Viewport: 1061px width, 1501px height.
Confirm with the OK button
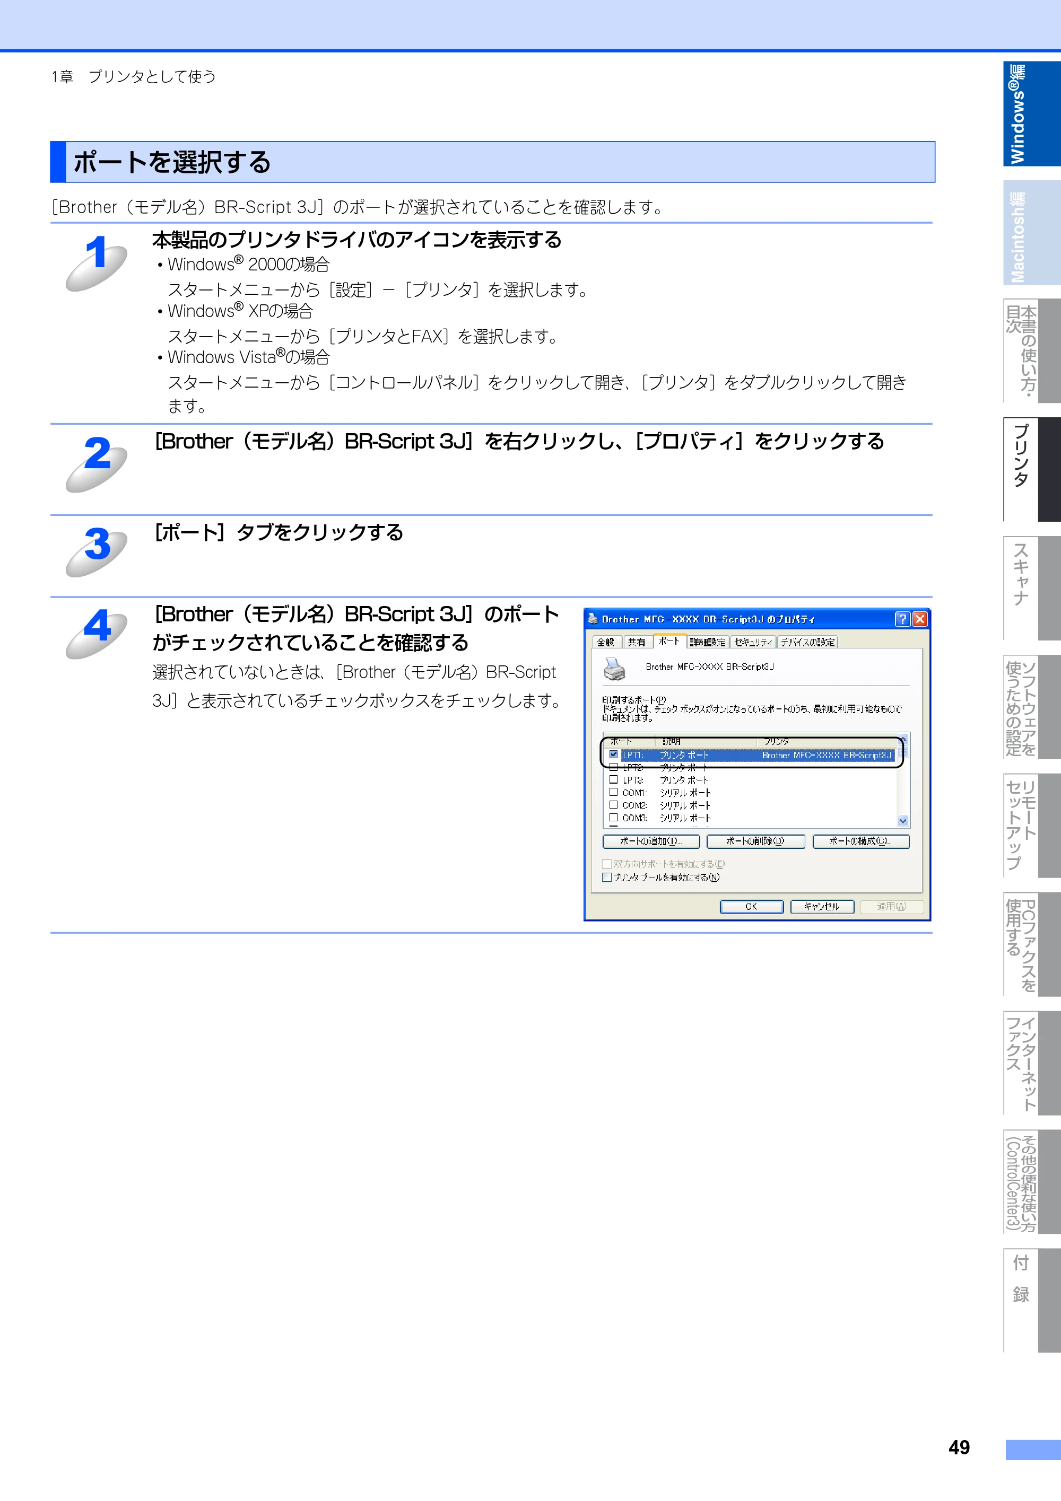pos(751,907)
